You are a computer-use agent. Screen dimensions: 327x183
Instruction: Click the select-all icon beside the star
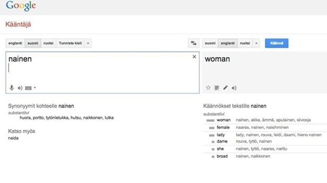click(x=217, y=88)
